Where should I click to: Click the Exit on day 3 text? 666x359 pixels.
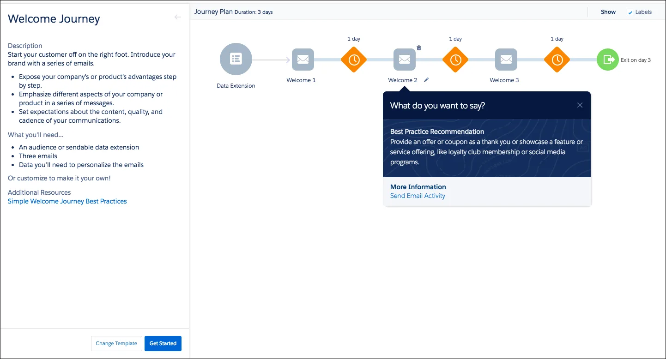point(636,60)
